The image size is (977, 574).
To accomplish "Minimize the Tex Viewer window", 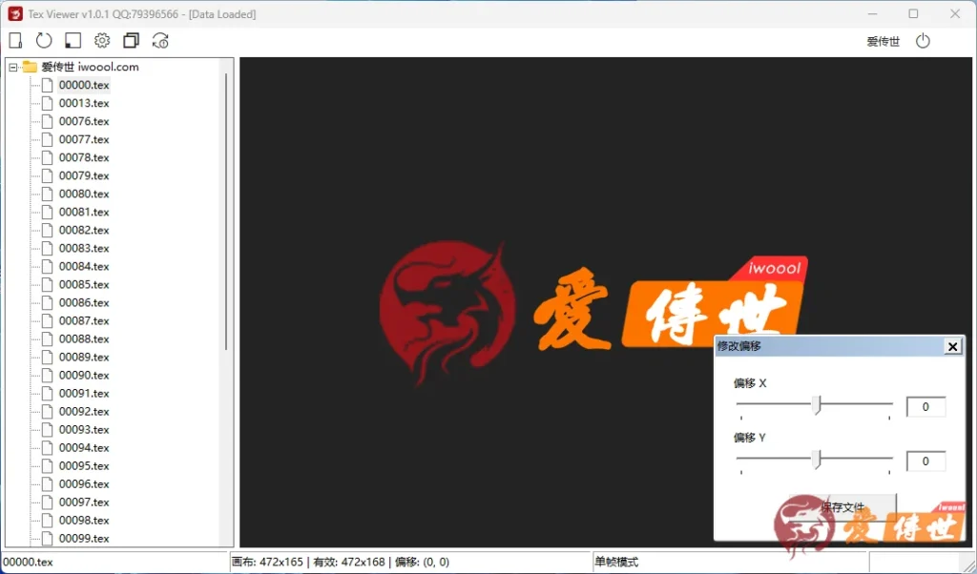I will click(872, 13).
